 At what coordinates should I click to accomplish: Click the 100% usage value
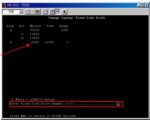[x=65, y=30]
